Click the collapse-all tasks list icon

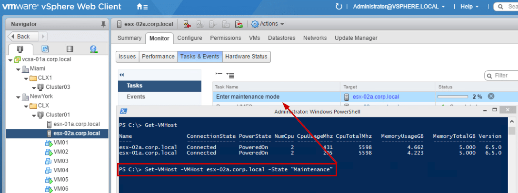(219, 75)
